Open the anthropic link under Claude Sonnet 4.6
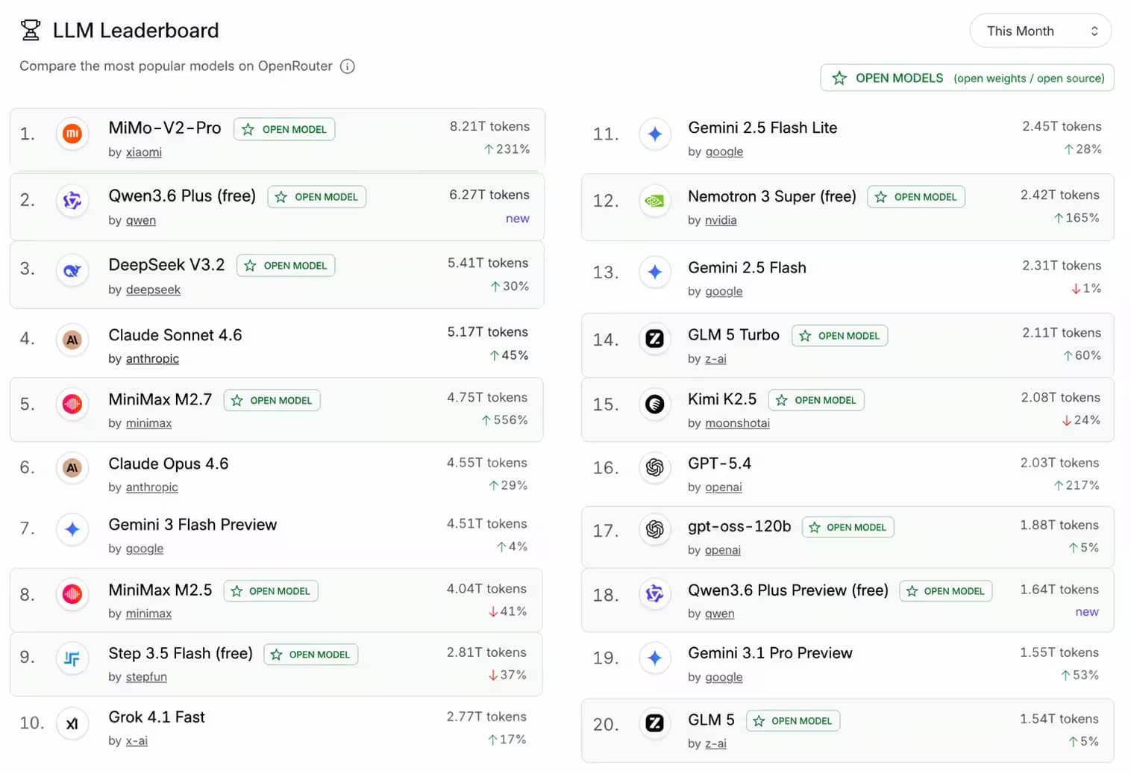The height and width of the screenshot is (774, 1131). coord(152,359)
